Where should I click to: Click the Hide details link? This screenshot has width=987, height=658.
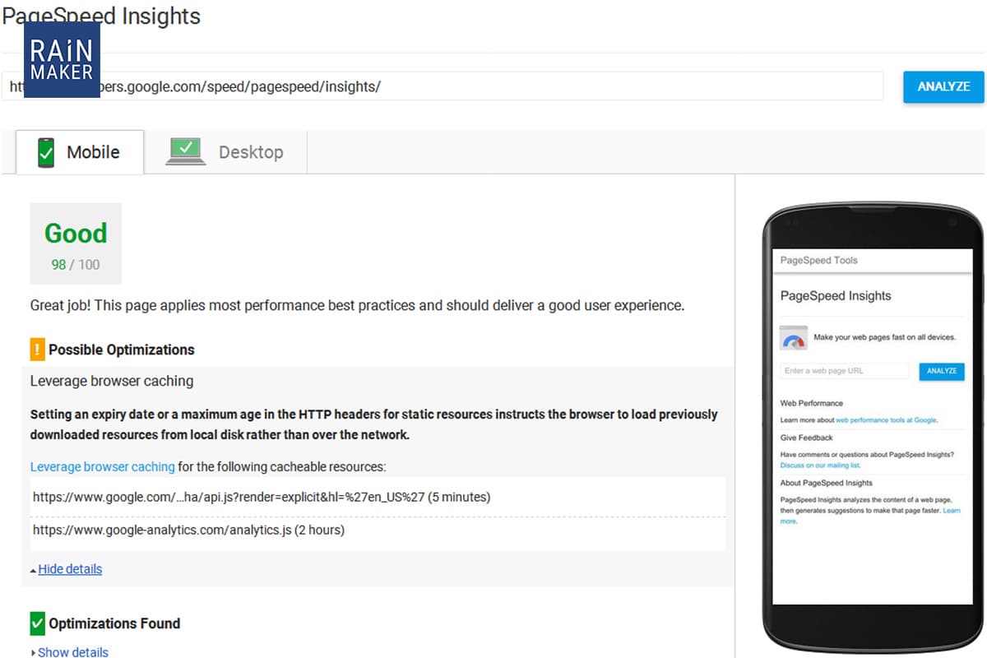click(70, 569)
